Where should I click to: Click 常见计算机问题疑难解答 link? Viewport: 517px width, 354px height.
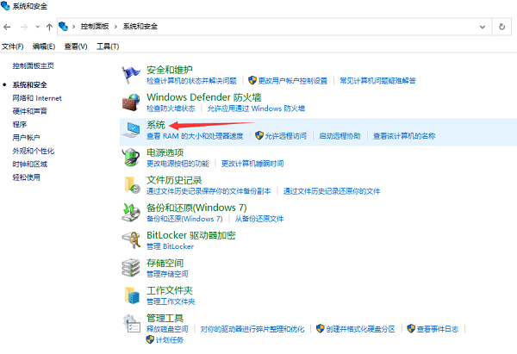click(x=378, y=80)
